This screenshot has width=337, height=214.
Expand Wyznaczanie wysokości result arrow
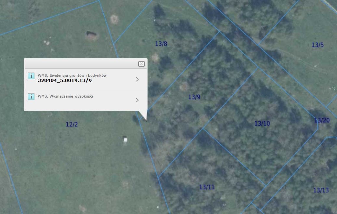coord(137,100)
